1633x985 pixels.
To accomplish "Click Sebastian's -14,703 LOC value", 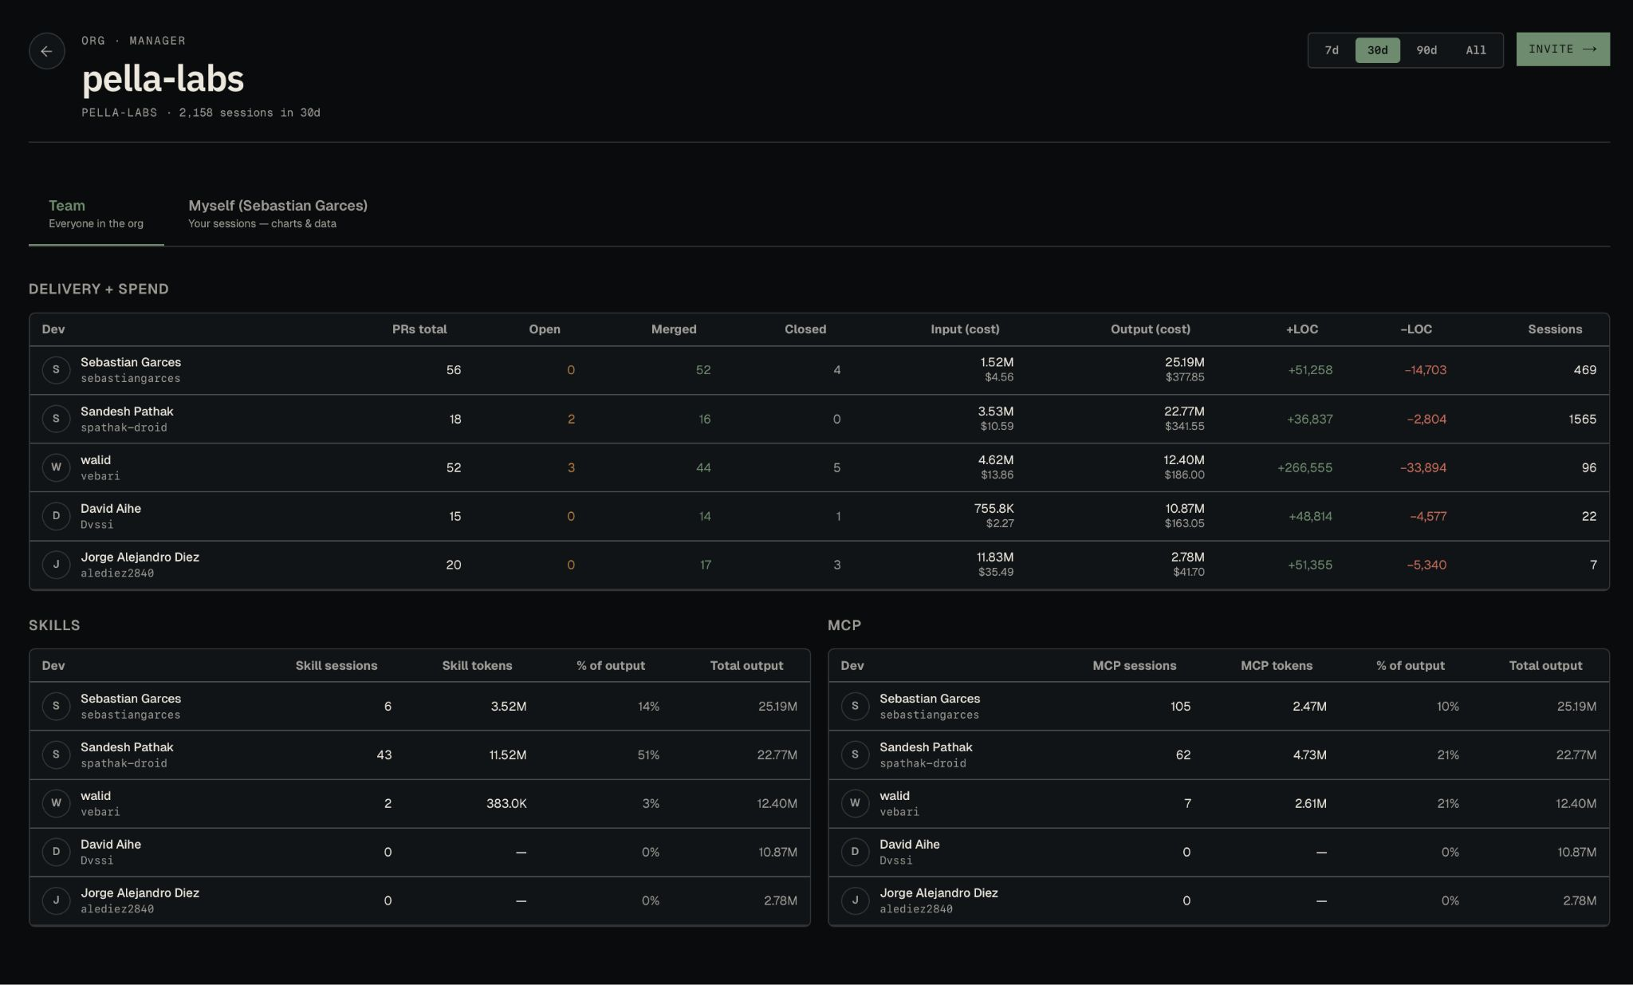I will [x=1425, y=370].
